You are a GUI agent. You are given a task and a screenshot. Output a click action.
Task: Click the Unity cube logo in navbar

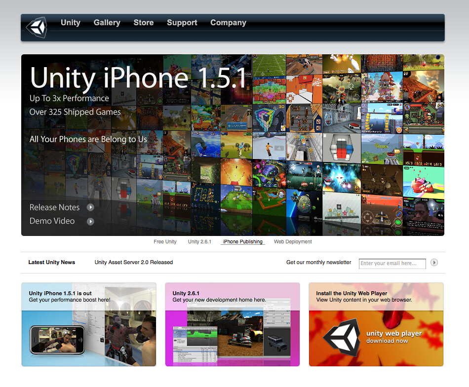coord(36,28)
